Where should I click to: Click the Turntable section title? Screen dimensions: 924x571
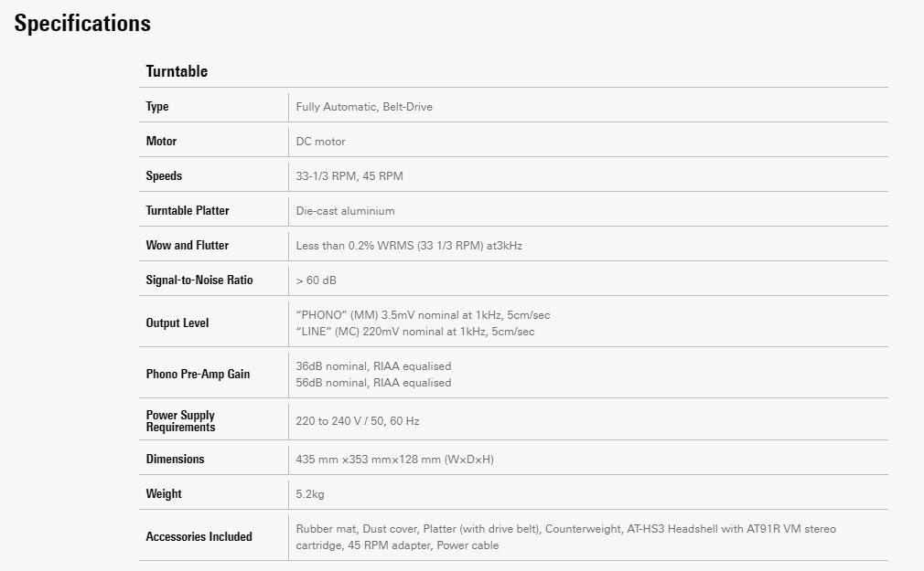177,71
